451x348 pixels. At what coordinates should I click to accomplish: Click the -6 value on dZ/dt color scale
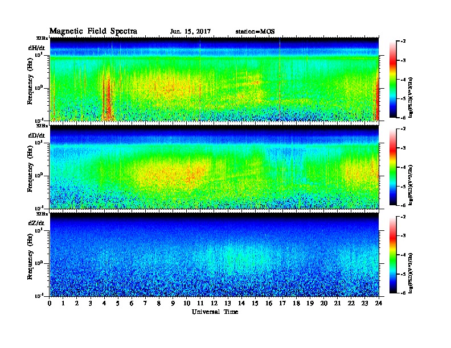(404, 293)
